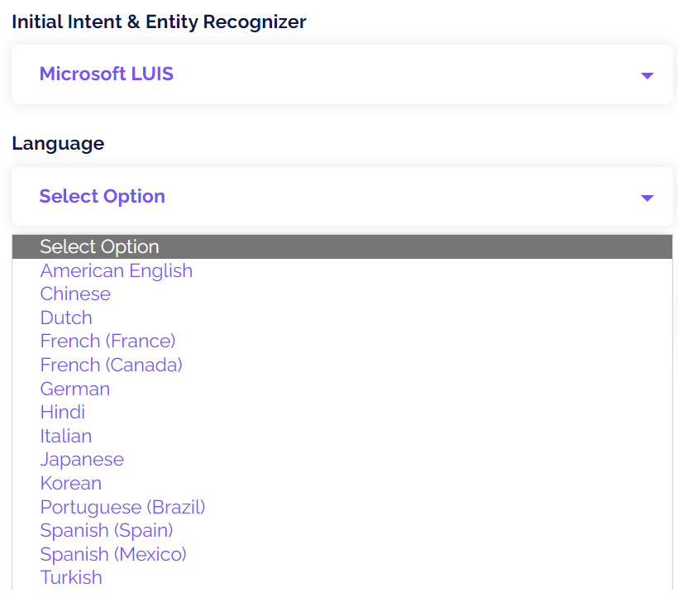
Task: Pick Portuguese (Brazil) option
Action: pos(122,507)
